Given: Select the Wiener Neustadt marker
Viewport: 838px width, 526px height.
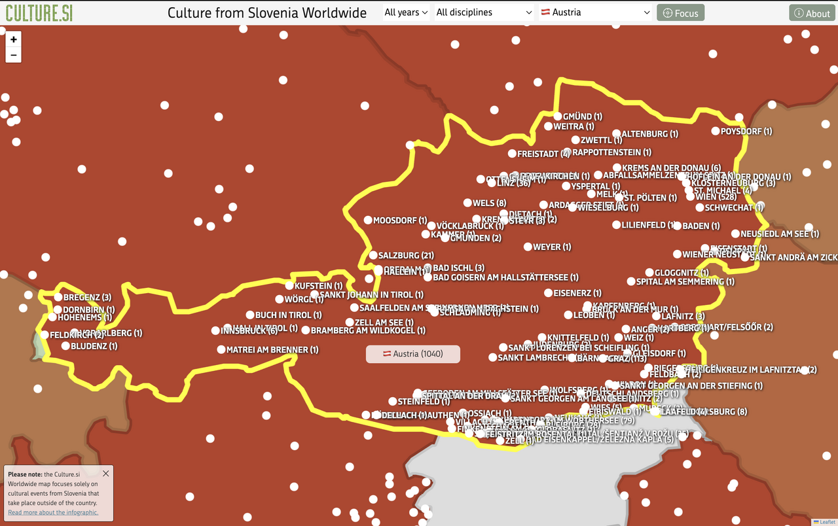Looking at the screenshot, I should click(677, 254).
